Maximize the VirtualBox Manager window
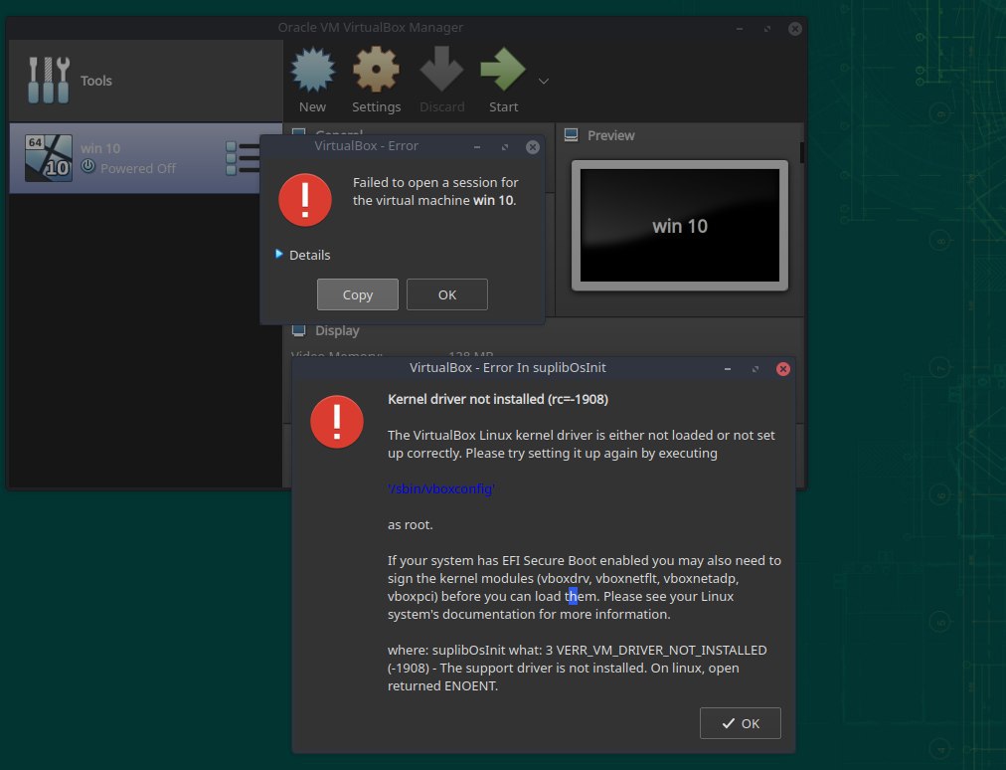1006x770 pixels. tap(767, 29)
